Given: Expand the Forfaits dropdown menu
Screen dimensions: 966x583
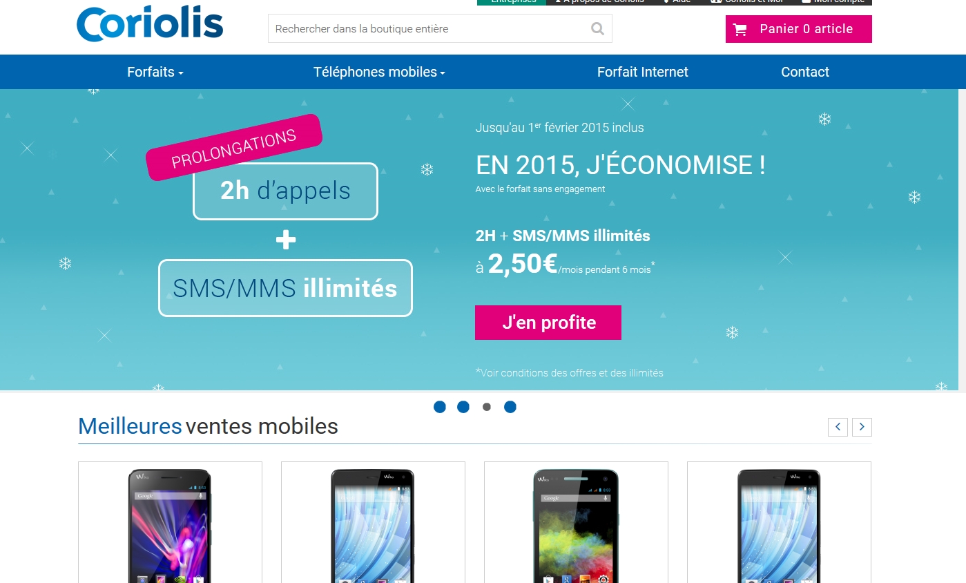Looking at the screenshot, I should pyautogui.click(x=155, y=72).
